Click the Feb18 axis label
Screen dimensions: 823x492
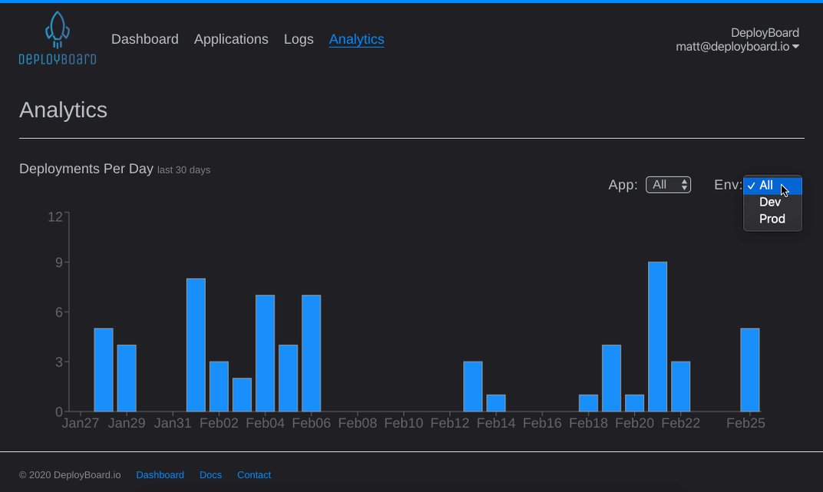(x=588, y=423)
